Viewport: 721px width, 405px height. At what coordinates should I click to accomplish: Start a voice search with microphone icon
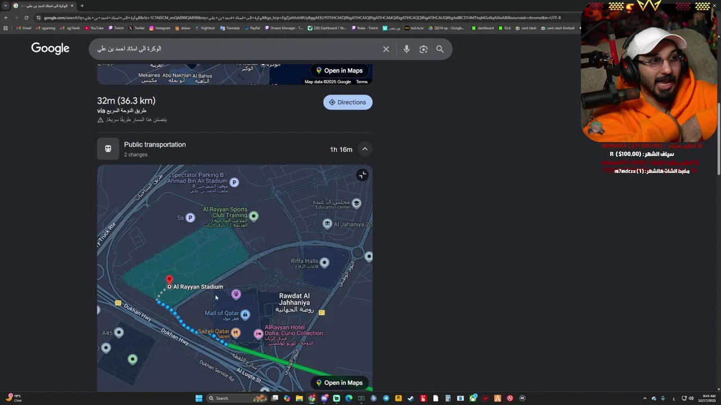click(406, 49)
